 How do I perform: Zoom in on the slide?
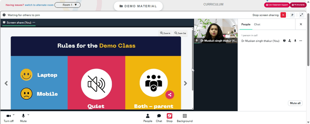click(165, 33)
